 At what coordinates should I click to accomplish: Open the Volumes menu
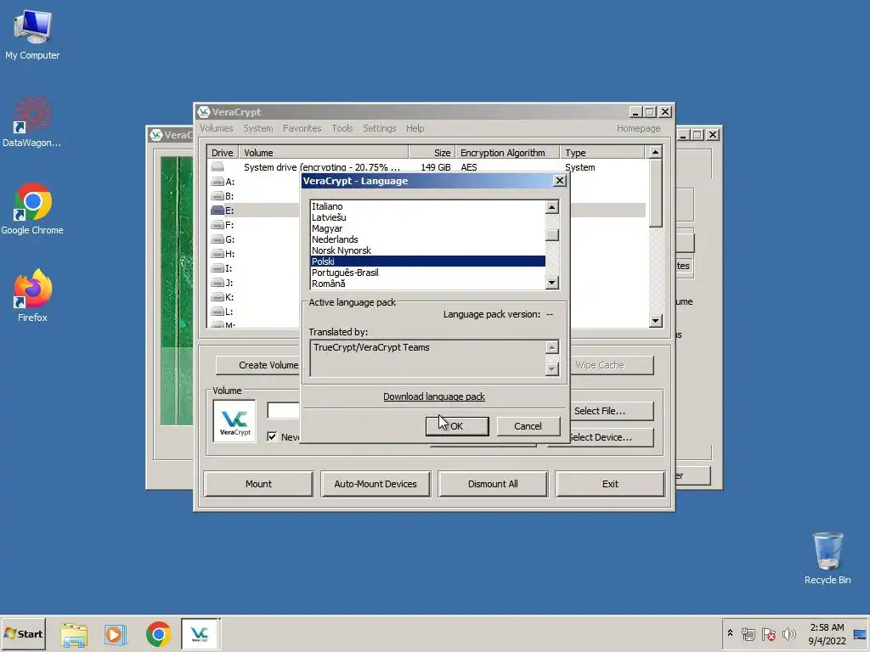pos(217,128)
